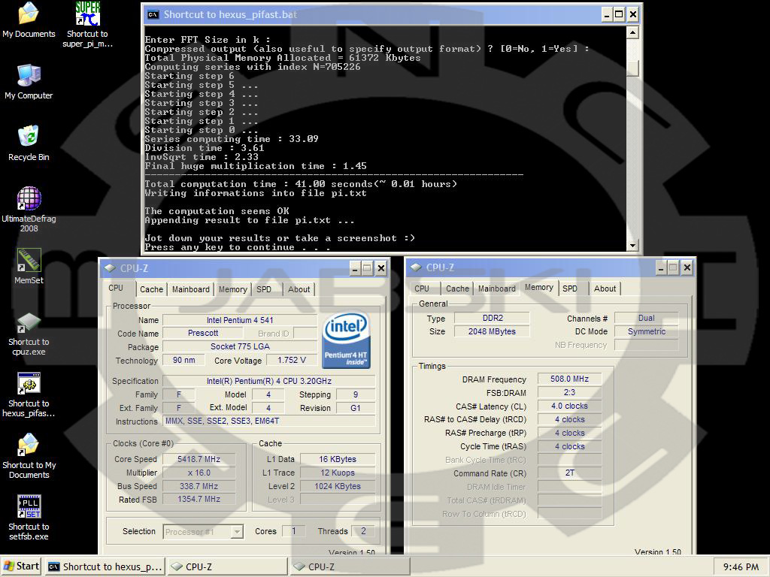Screen dimensions: 770x577
Task: Click the DRAM Frequency 508.0 MHz value
Action: pos(570,379)
